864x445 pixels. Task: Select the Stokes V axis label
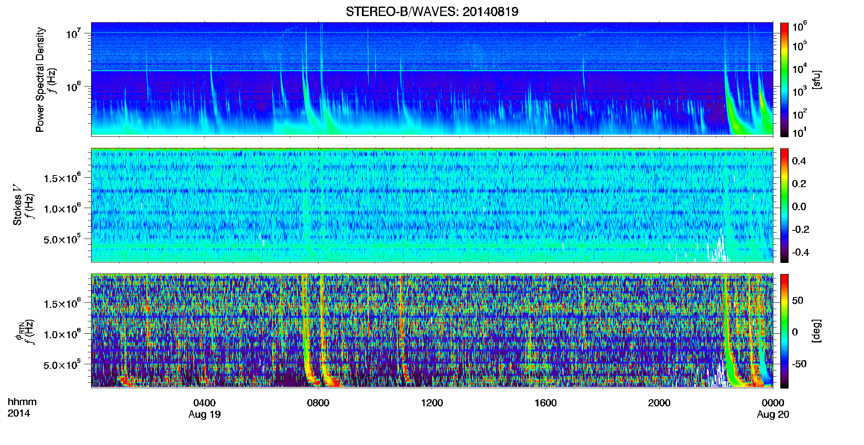click(x=17, y=205)
